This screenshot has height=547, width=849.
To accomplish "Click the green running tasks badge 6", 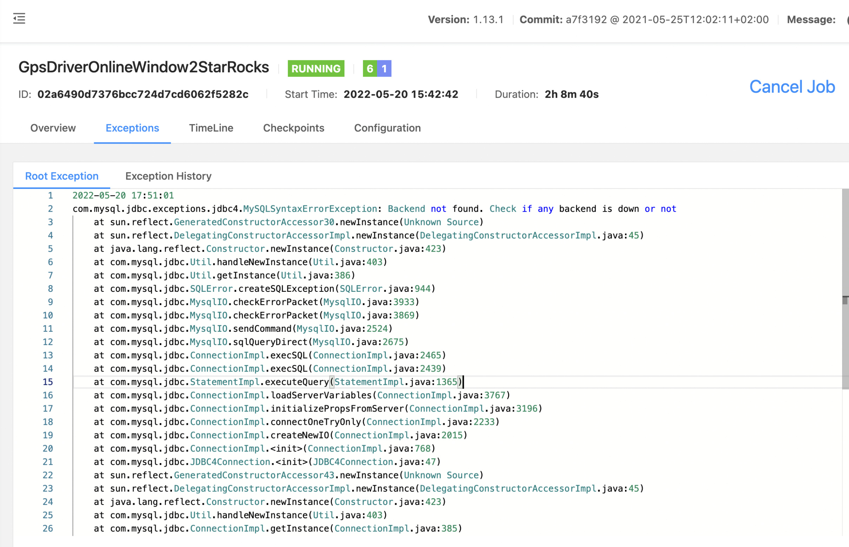I will [370, 68].
